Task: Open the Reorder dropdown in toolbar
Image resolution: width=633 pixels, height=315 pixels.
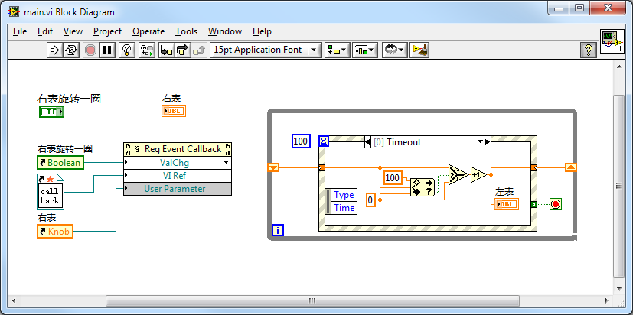Action: click(x=393, y=50)
